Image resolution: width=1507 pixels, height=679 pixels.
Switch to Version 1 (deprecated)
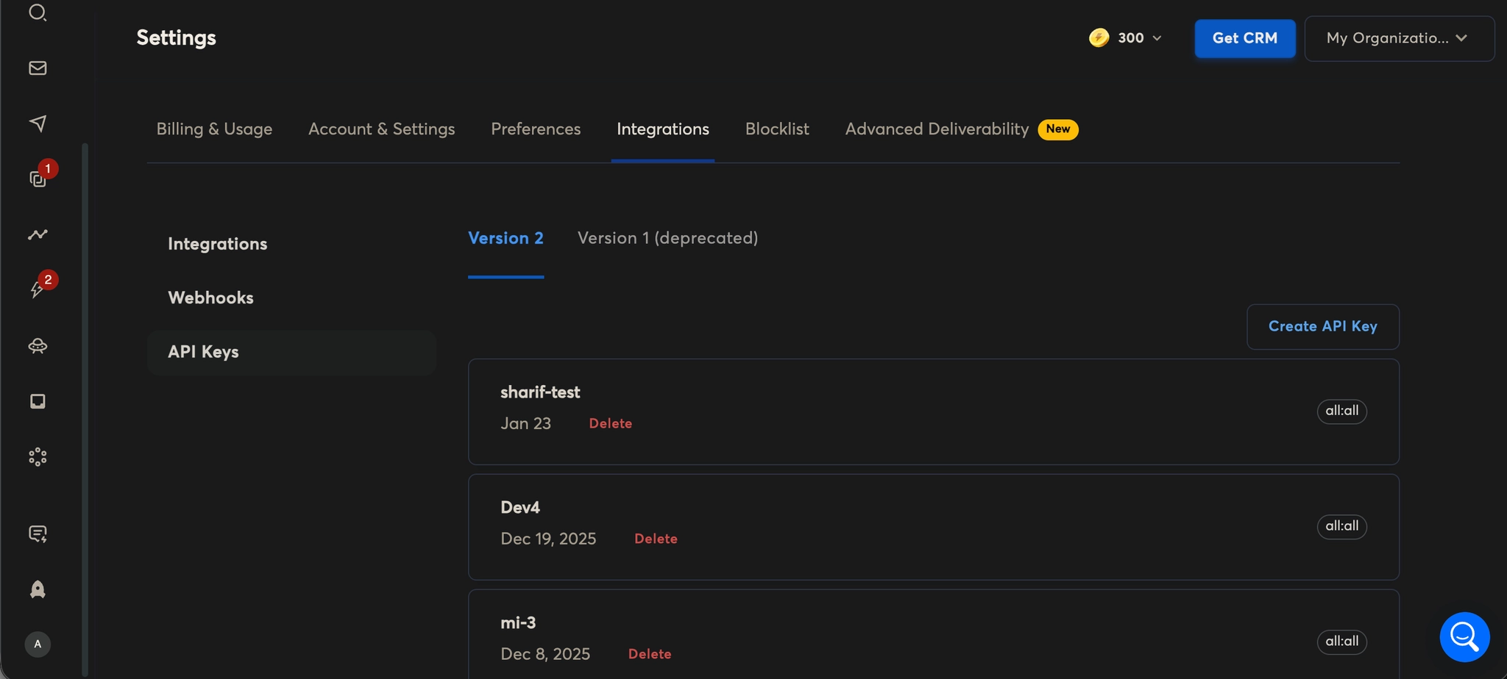click(667, 237)
